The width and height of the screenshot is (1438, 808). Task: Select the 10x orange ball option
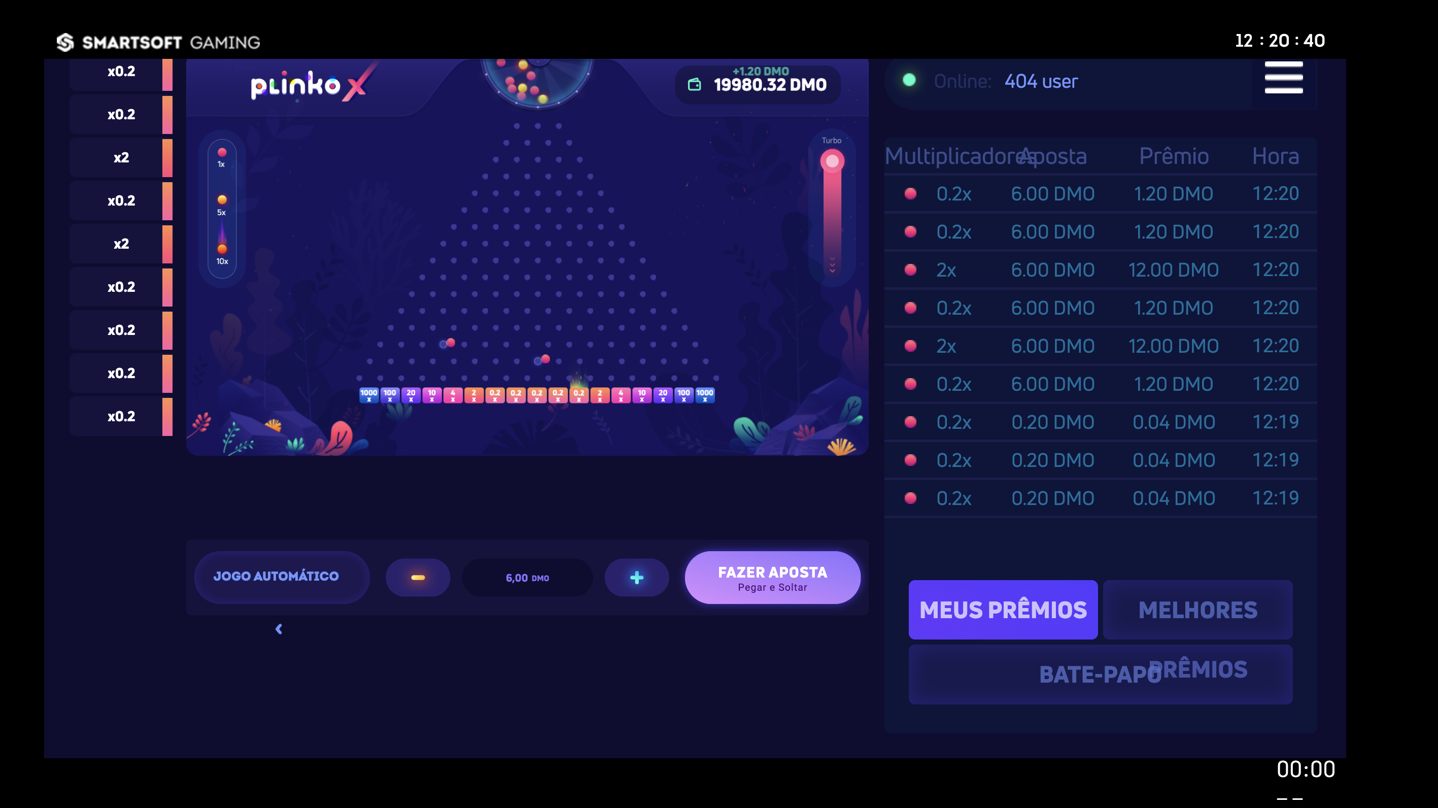pos(222,249)
